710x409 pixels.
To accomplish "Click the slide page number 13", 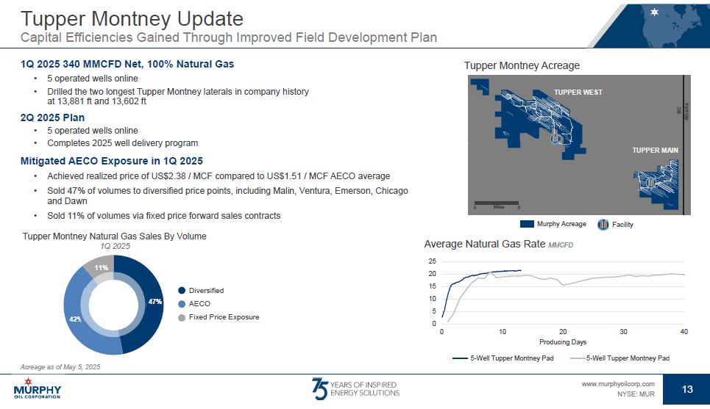I will (x=687, y=389).
